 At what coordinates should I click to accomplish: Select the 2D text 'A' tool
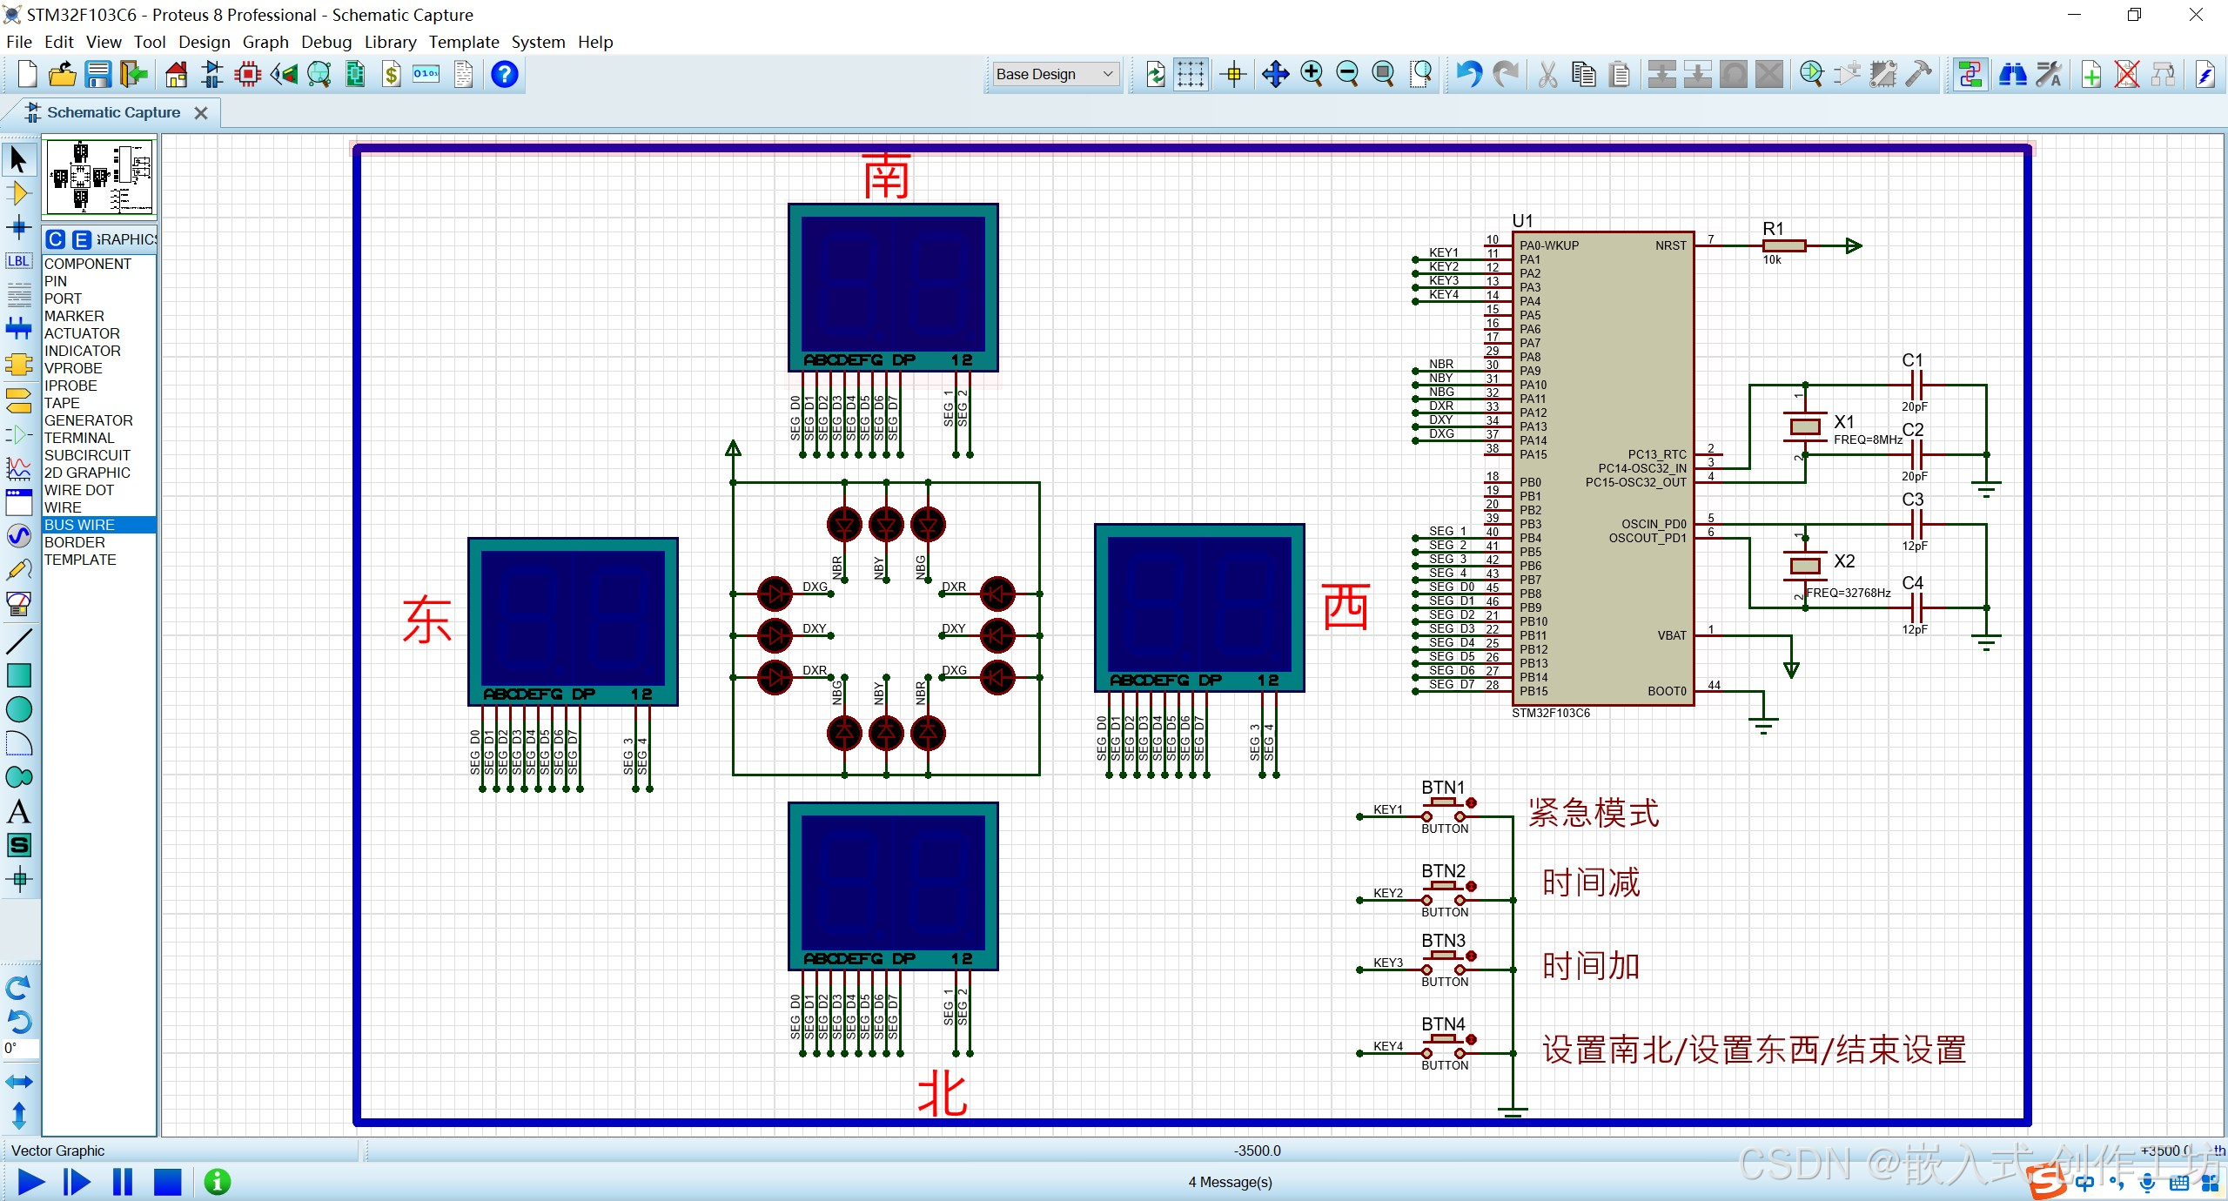coord(18,811)
